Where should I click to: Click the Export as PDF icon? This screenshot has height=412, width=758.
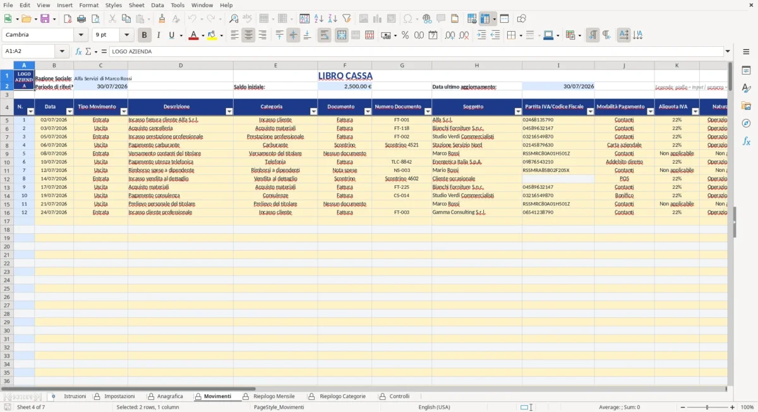coord(68,19)
